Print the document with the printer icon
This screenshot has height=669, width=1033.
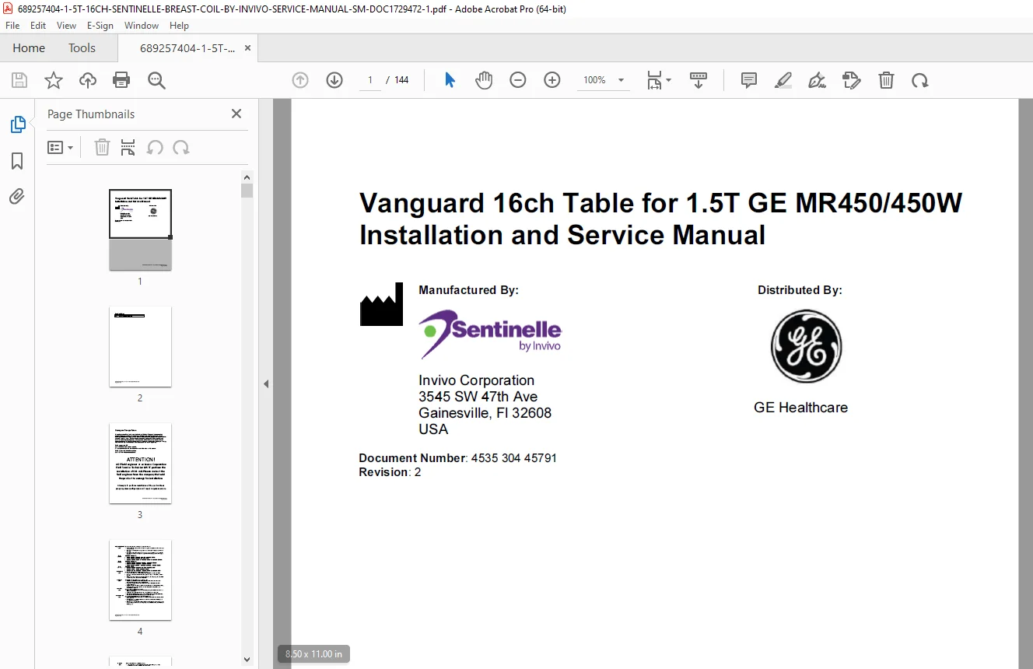[x=121, y=80]
